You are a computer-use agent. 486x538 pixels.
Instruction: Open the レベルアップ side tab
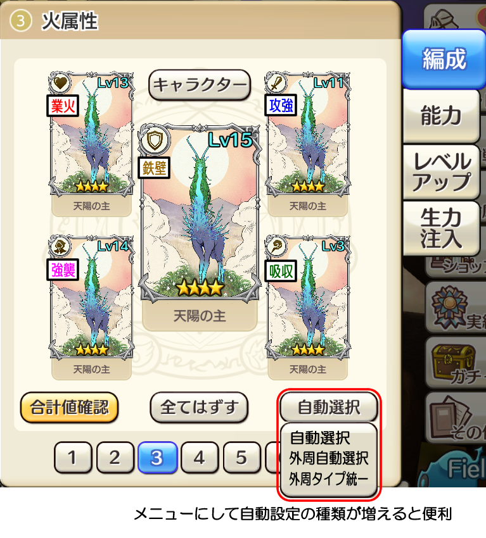pyautogui.click(x=442, y=172)
